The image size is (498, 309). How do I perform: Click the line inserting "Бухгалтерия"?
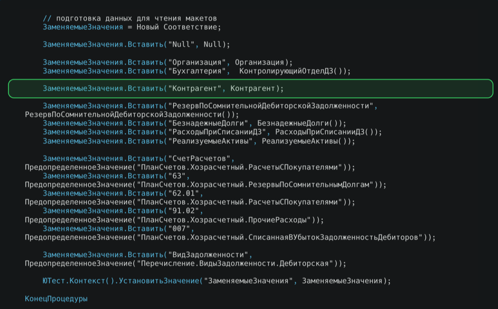(x=197, y=71)
